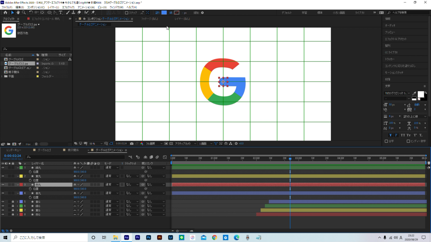This screenshot has width=431, height=242.
Task: Open the エフェクト(T) menu
Action: coord(68,7)
